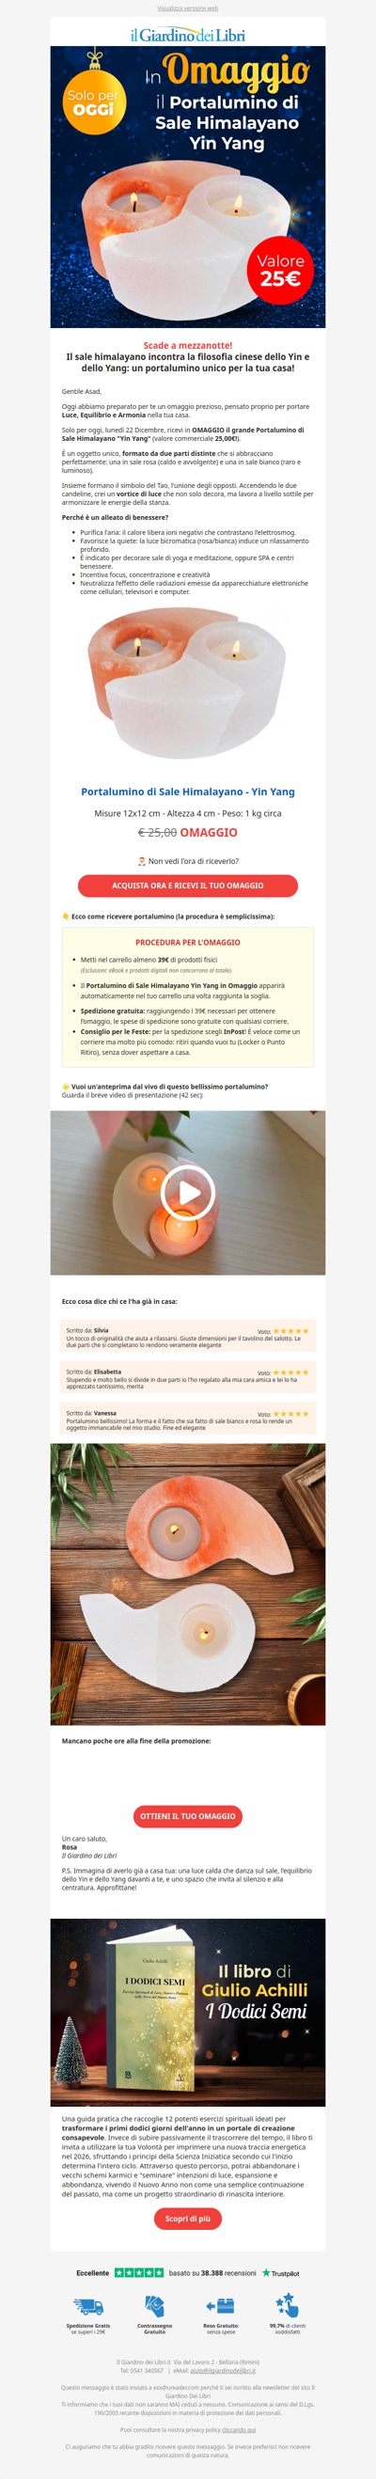Viewport: 376px width, 2479px height.
Task: Open the aiuto@ilgiardinodeilibri.it email link
Action: coord(221,2370)
